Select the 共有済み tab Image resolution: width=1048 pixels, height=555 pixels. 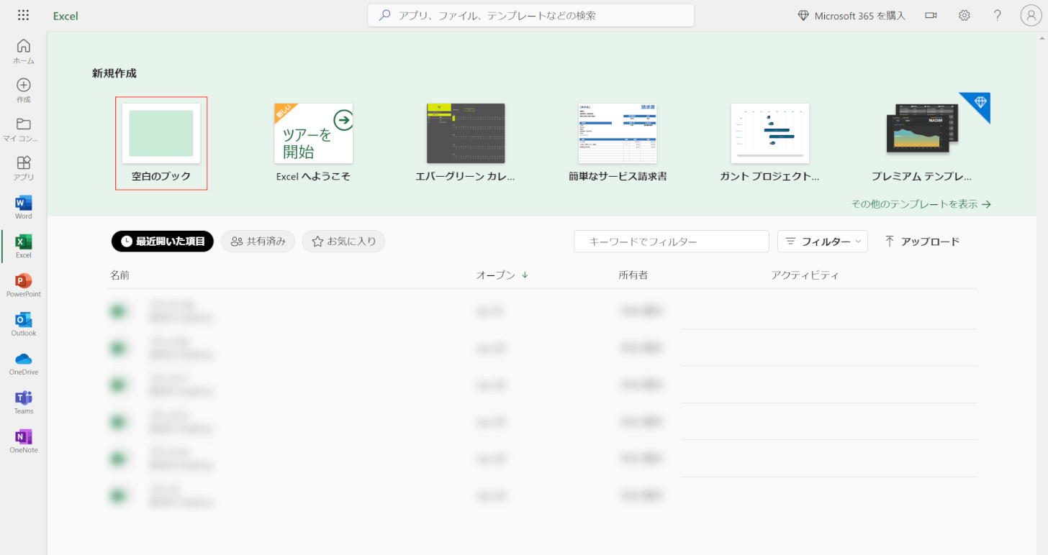258,242
